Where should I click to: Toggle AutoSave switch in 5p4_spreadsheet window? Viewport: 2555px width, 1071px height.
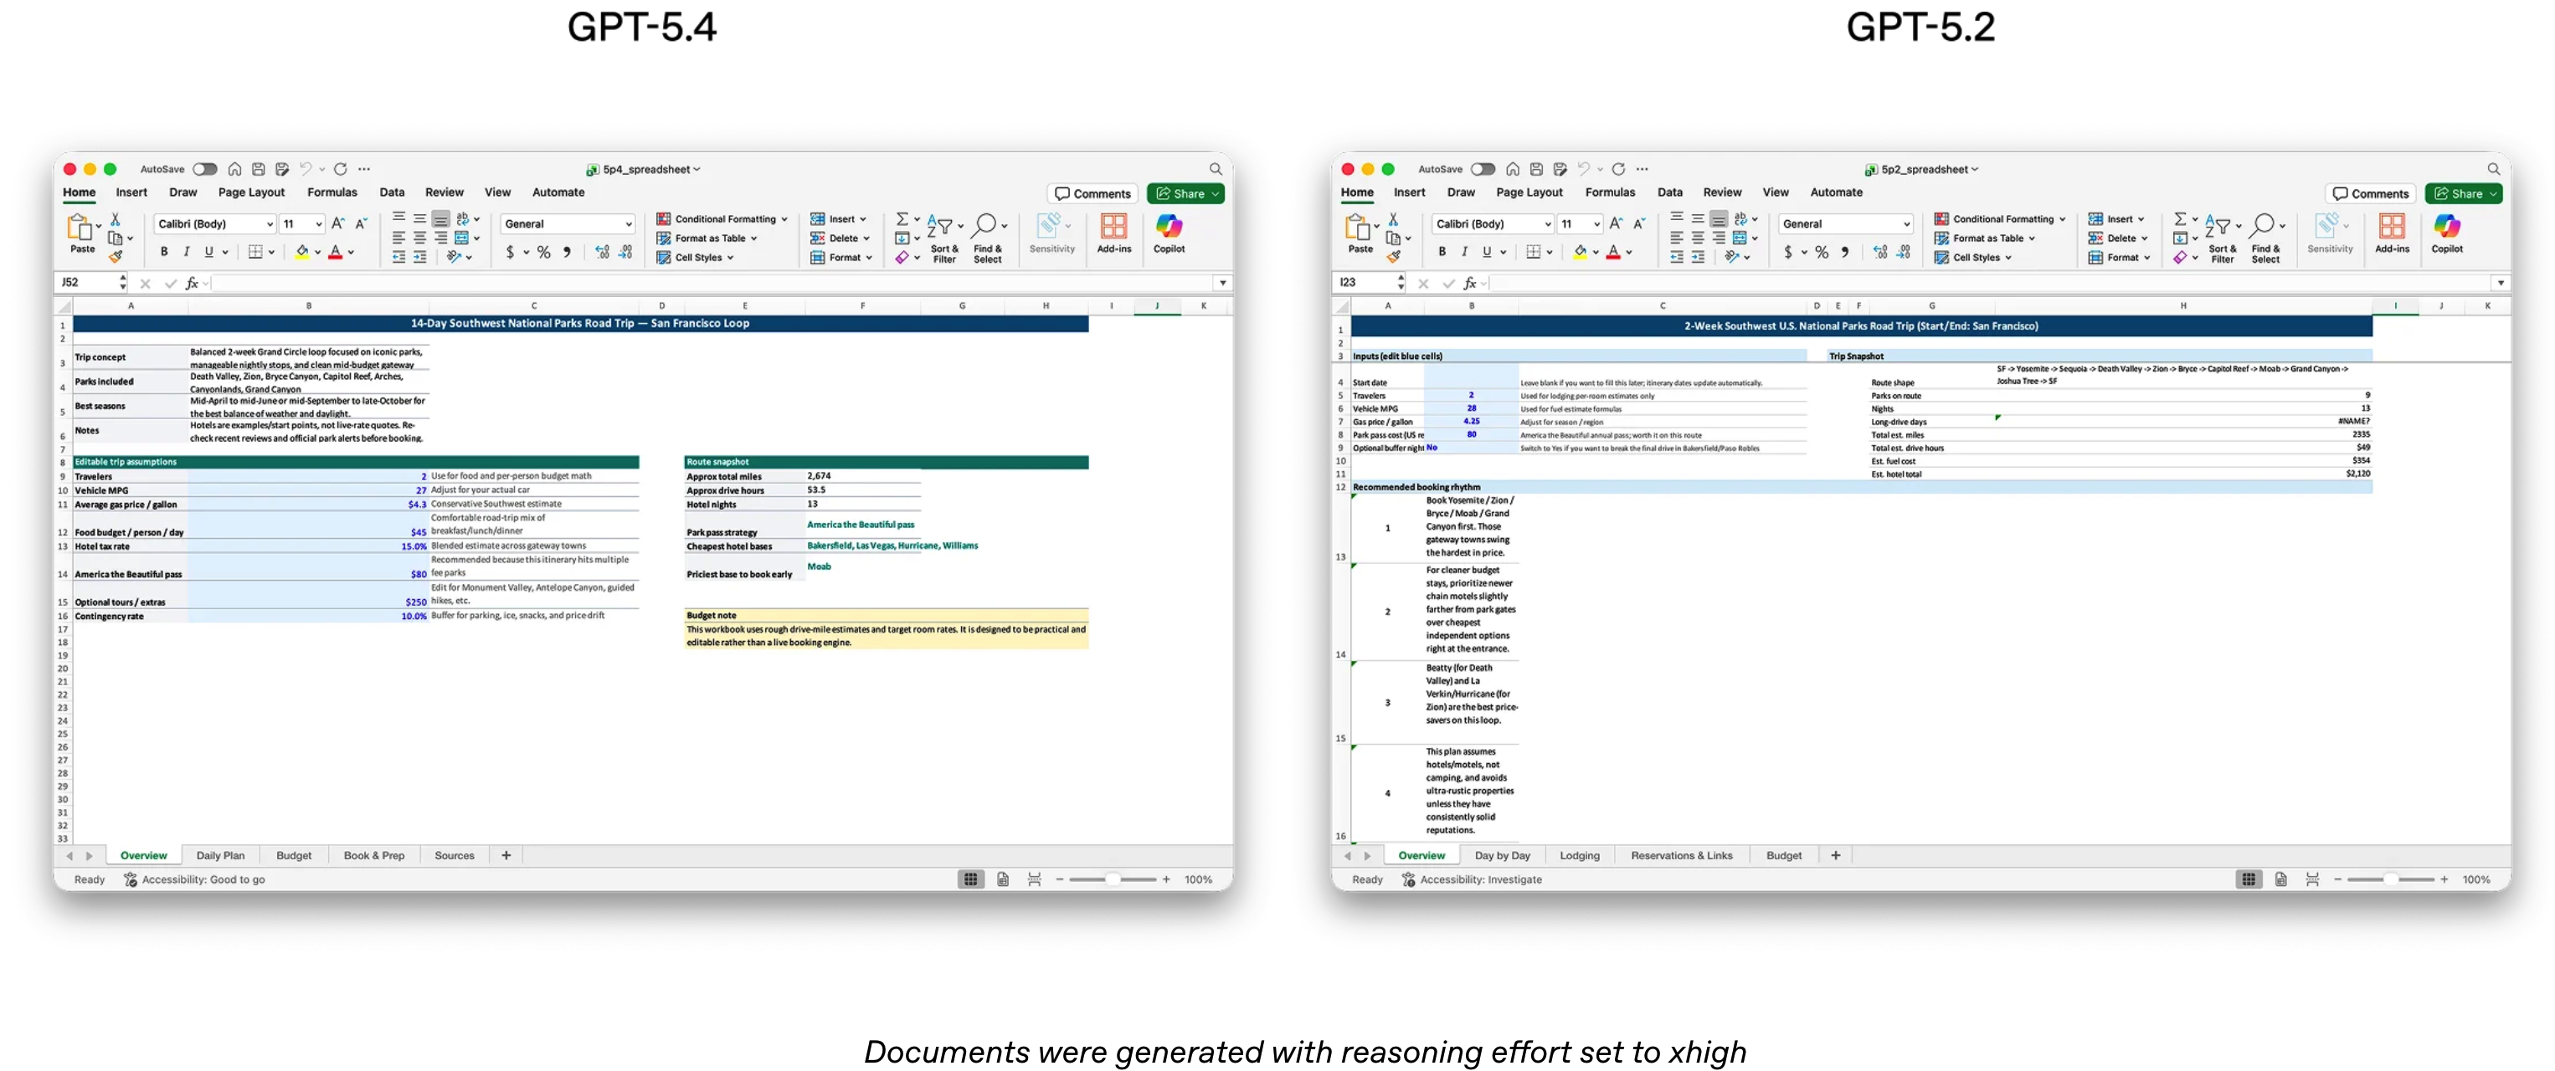[x=204, y=170]
